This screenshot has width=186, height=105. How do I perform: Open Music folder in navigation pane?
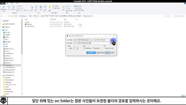tap(6, 46)
